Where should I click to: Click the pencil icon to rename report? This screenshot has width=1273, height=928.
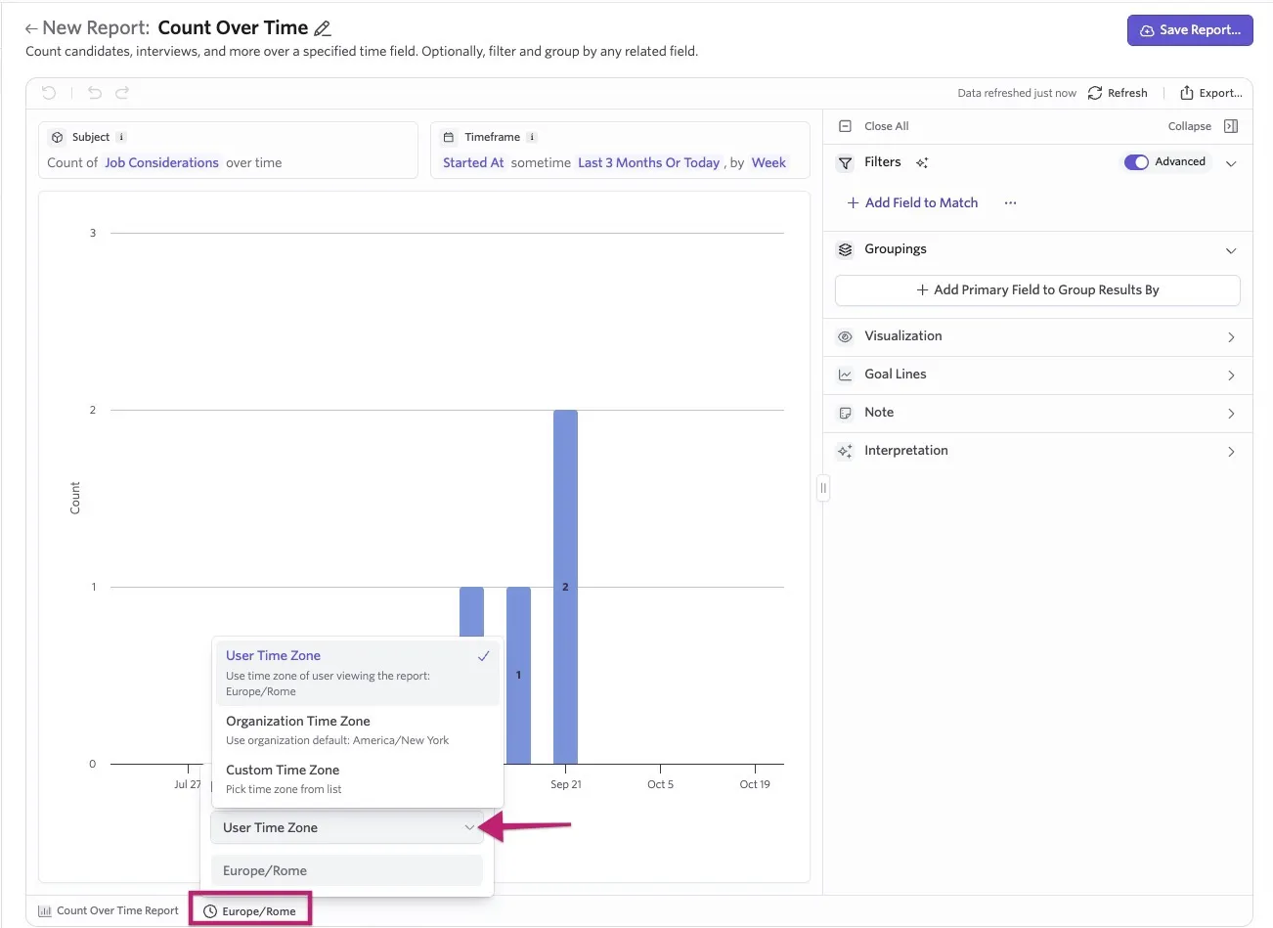[323, 29]
